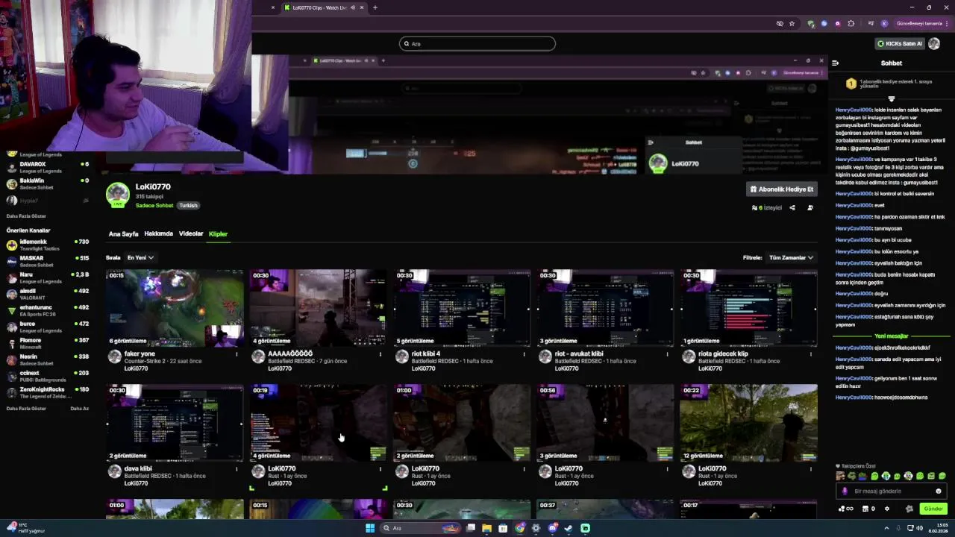Open more options for 'AAAAAĞĞĞĞĞ' clip

tap(381, 354)
